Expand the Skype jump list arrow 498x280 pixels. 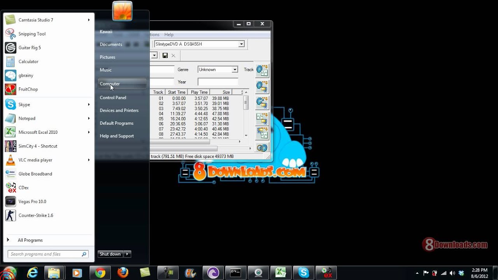pyautogui.click(x=89, y=105)
